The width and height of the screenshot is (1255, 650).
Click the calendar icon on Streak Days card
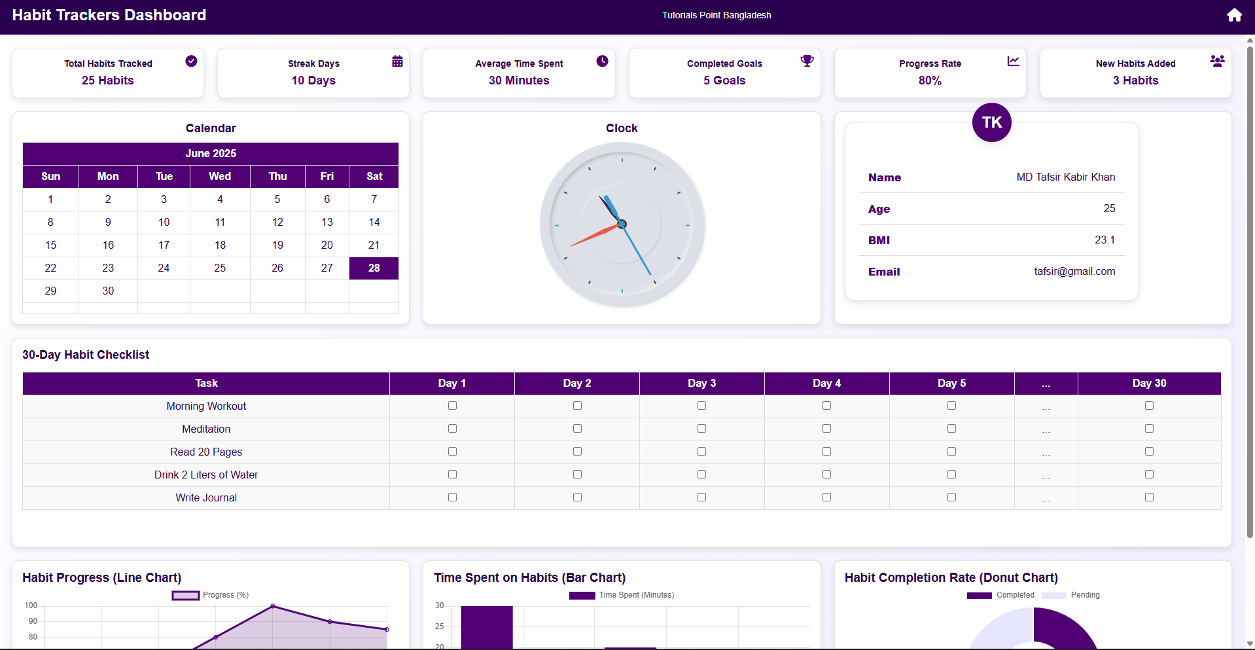(x=397, y=60)
